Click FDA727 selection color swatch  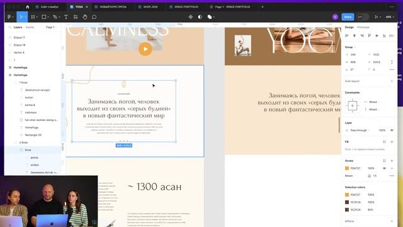coord(347,195)
